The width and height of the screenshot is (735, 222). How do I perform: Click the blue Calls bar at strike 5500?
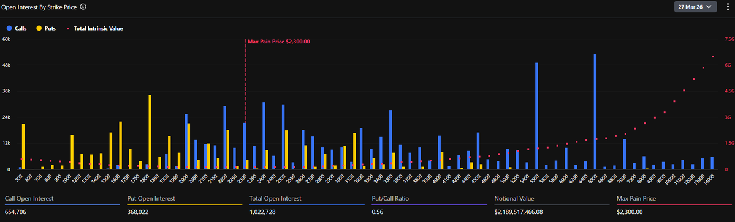[536, 116]
